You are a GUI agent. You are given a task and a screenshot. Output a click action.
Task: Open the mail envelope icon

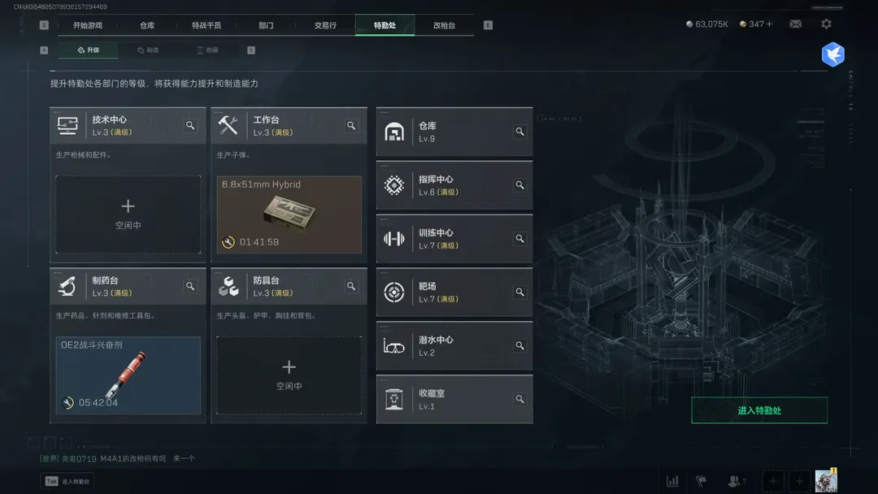(795, 24)
